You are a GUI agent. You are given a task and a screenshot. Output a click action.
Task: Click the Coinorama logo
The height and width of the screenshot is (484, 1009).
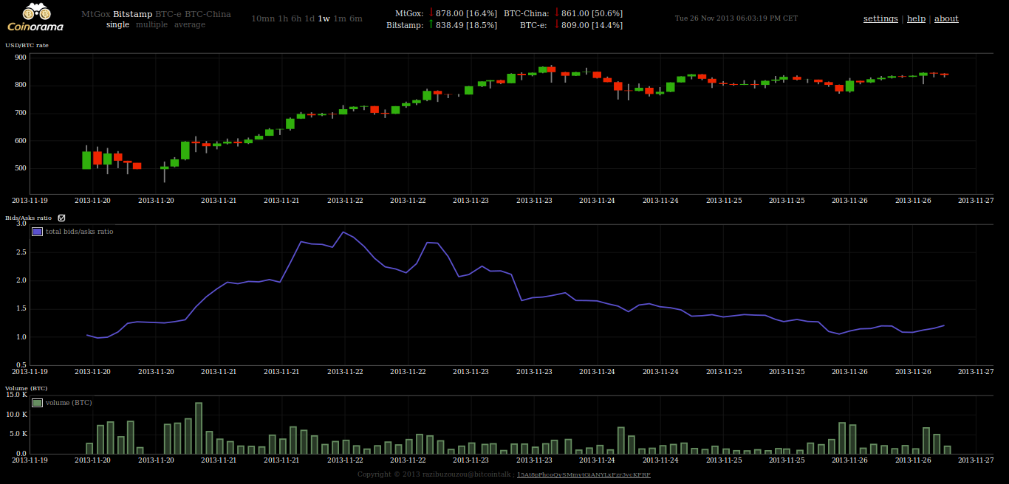pos(35,18)
